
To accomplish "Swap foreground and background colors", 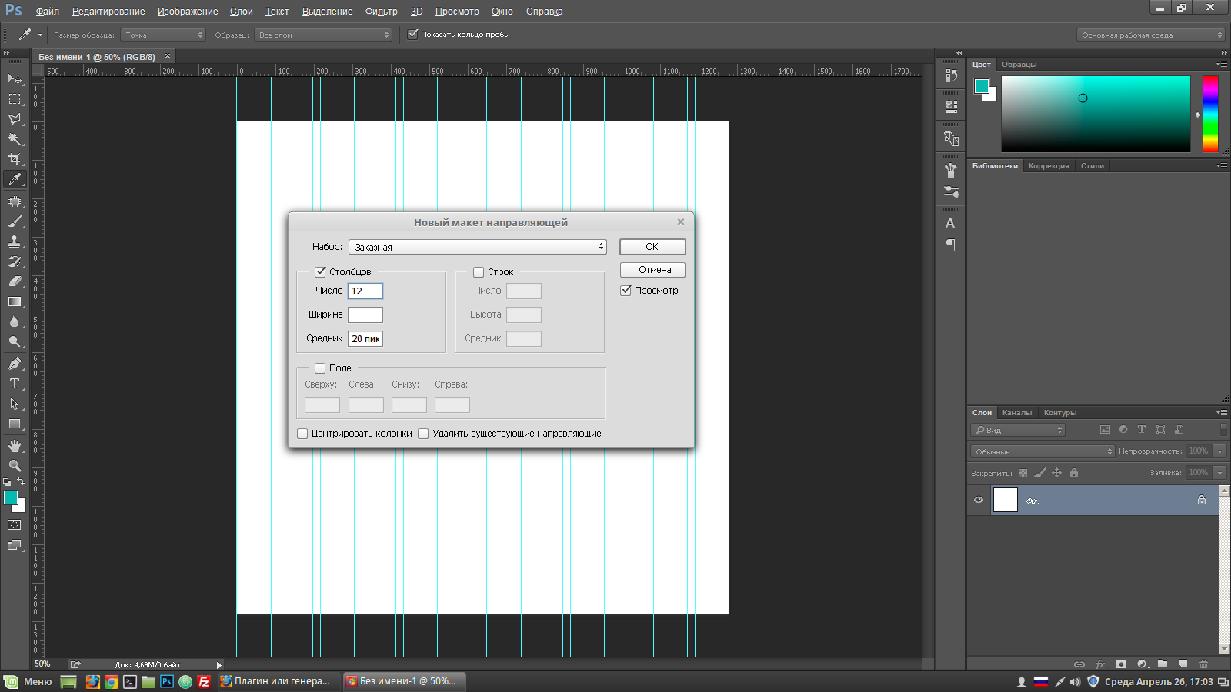I will pyautogui.click(x=21, y=481).
